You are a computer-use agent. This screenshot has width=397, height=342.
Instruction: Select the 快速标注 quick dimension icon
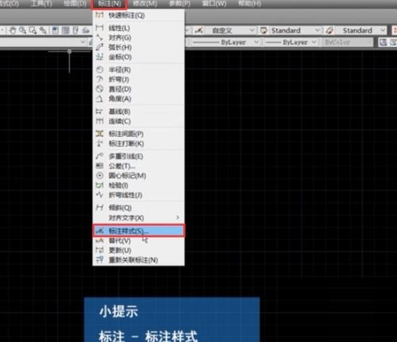99,15
